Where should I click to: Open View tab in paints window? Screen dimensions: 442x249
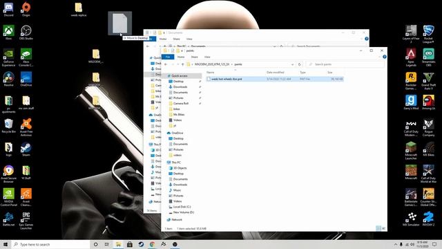pyautogui.click(x=207, y=57)
